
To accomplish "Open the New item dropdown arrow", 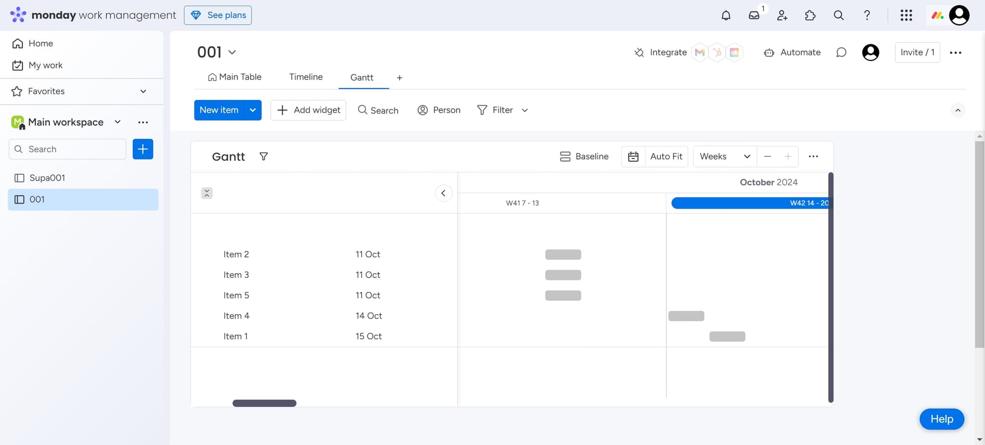I will click(x=253, y=110).
